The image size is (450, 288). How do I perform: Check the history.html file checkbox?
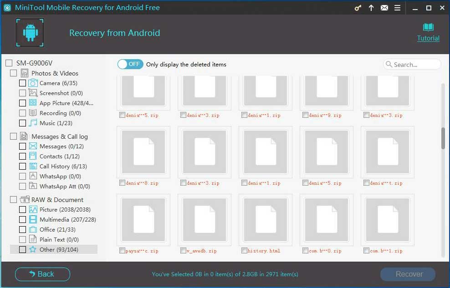[x=245, y=250]
